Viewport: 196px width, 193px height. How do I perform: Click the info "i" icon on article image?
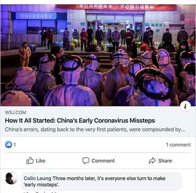185,106
